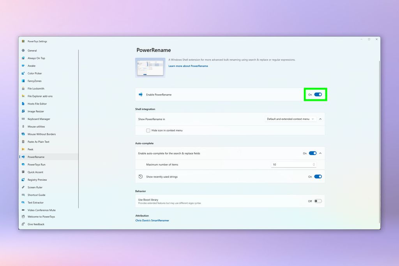
Task: Open Learn more about PowerRename link
Action: click(x=188, y=65)
